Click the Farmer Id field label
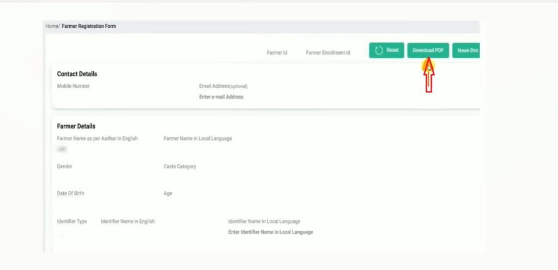Viewport: 558px width, 270px height. pyautogui.click(x=277, y=53)
